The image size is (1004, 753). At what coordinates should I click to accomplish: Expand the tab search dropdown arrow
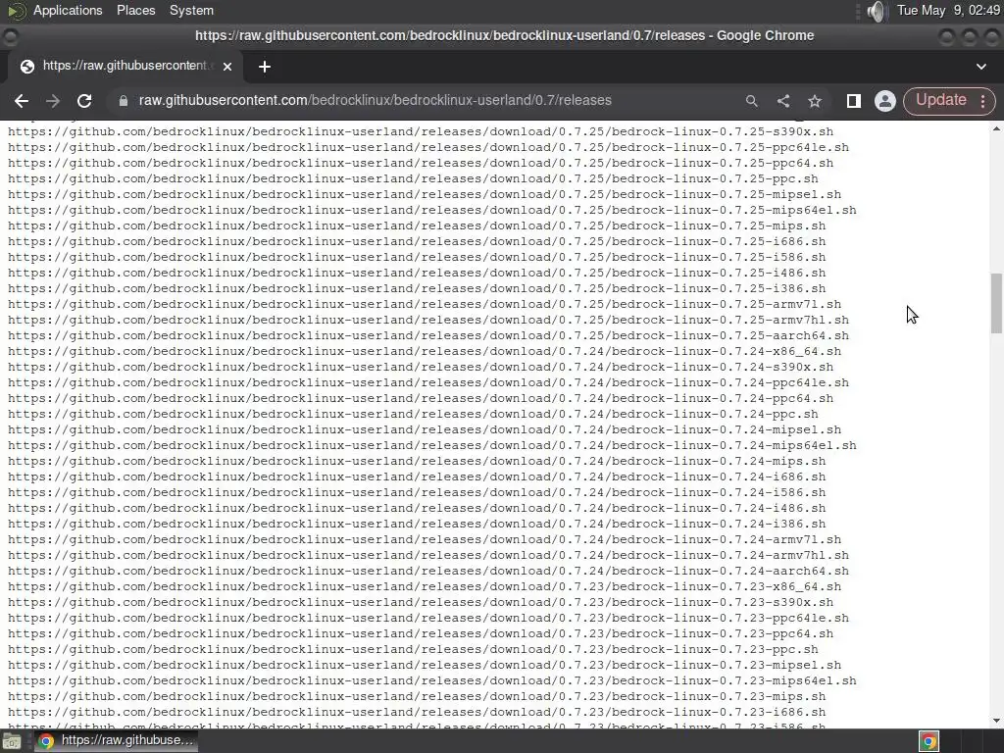(x=980, y=66)
